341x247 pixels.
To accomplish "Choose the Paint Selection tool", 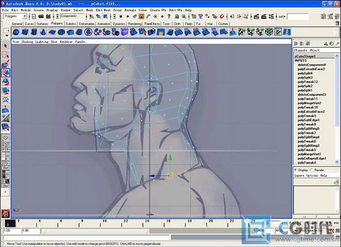I will [6, 64].
